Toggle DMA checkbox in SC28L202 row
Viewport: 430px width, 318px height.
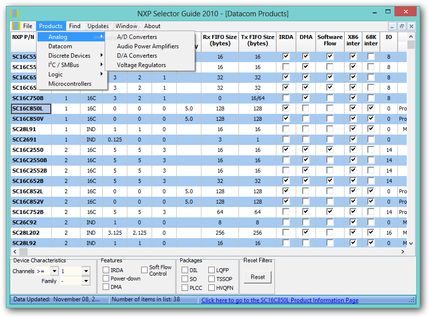306,232
